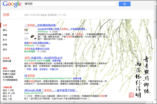This screenshot has height=104, width=157.
Task: Open 回清明節 result link
Action: 30,76
